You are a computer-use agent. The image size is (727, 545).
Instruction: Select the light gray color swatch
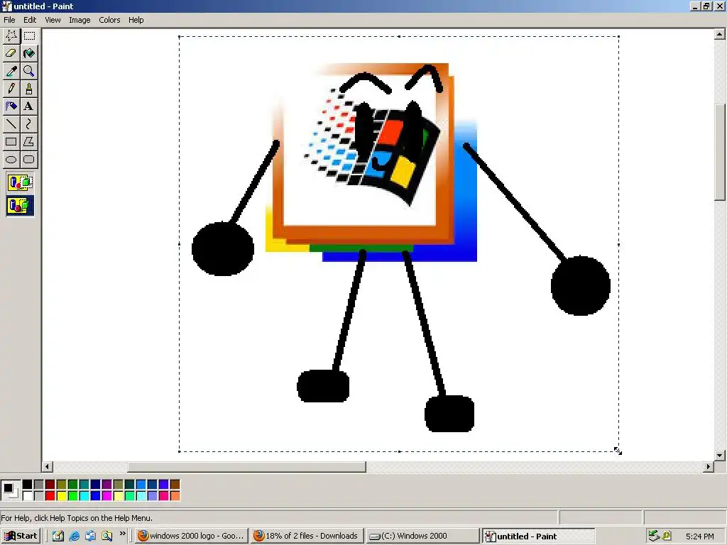pyautogui.click(x=39, y=495)
